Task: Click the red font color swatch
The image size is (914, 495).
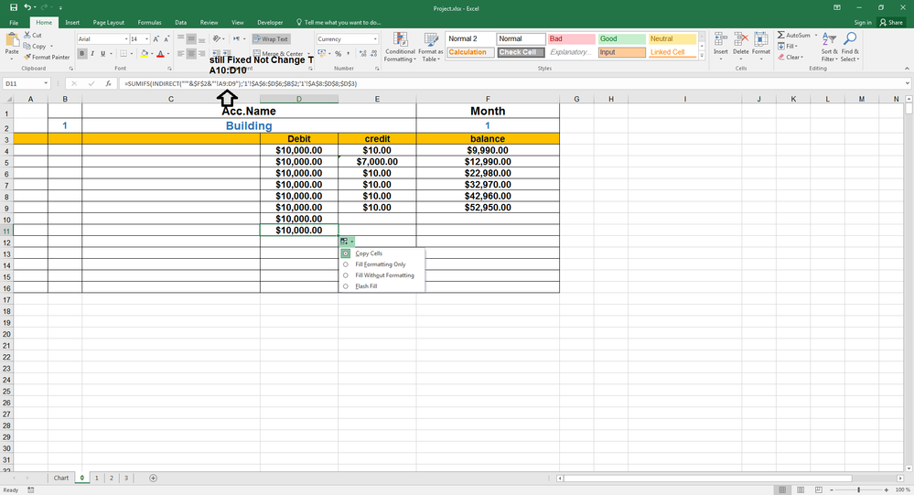Action: (160, 54)
